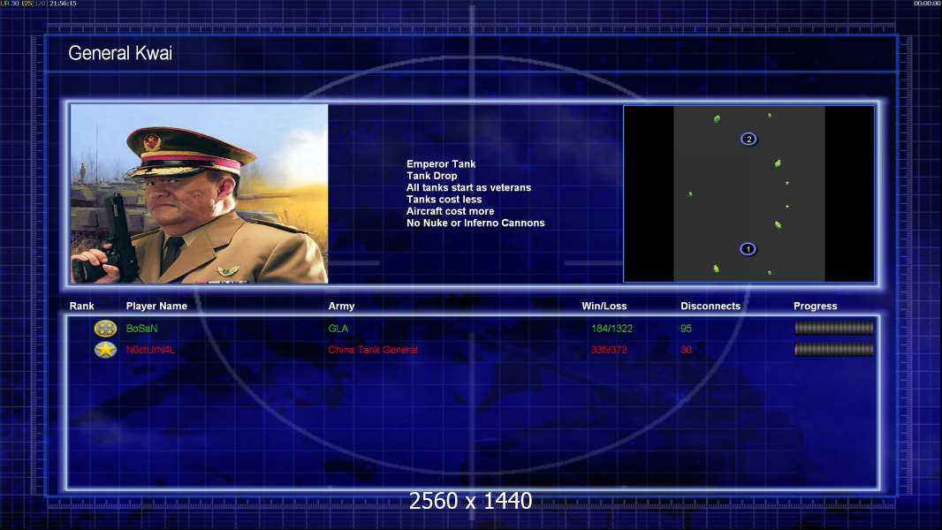
Task: Click the Tank Drop ability text
Action: point(431,176)
